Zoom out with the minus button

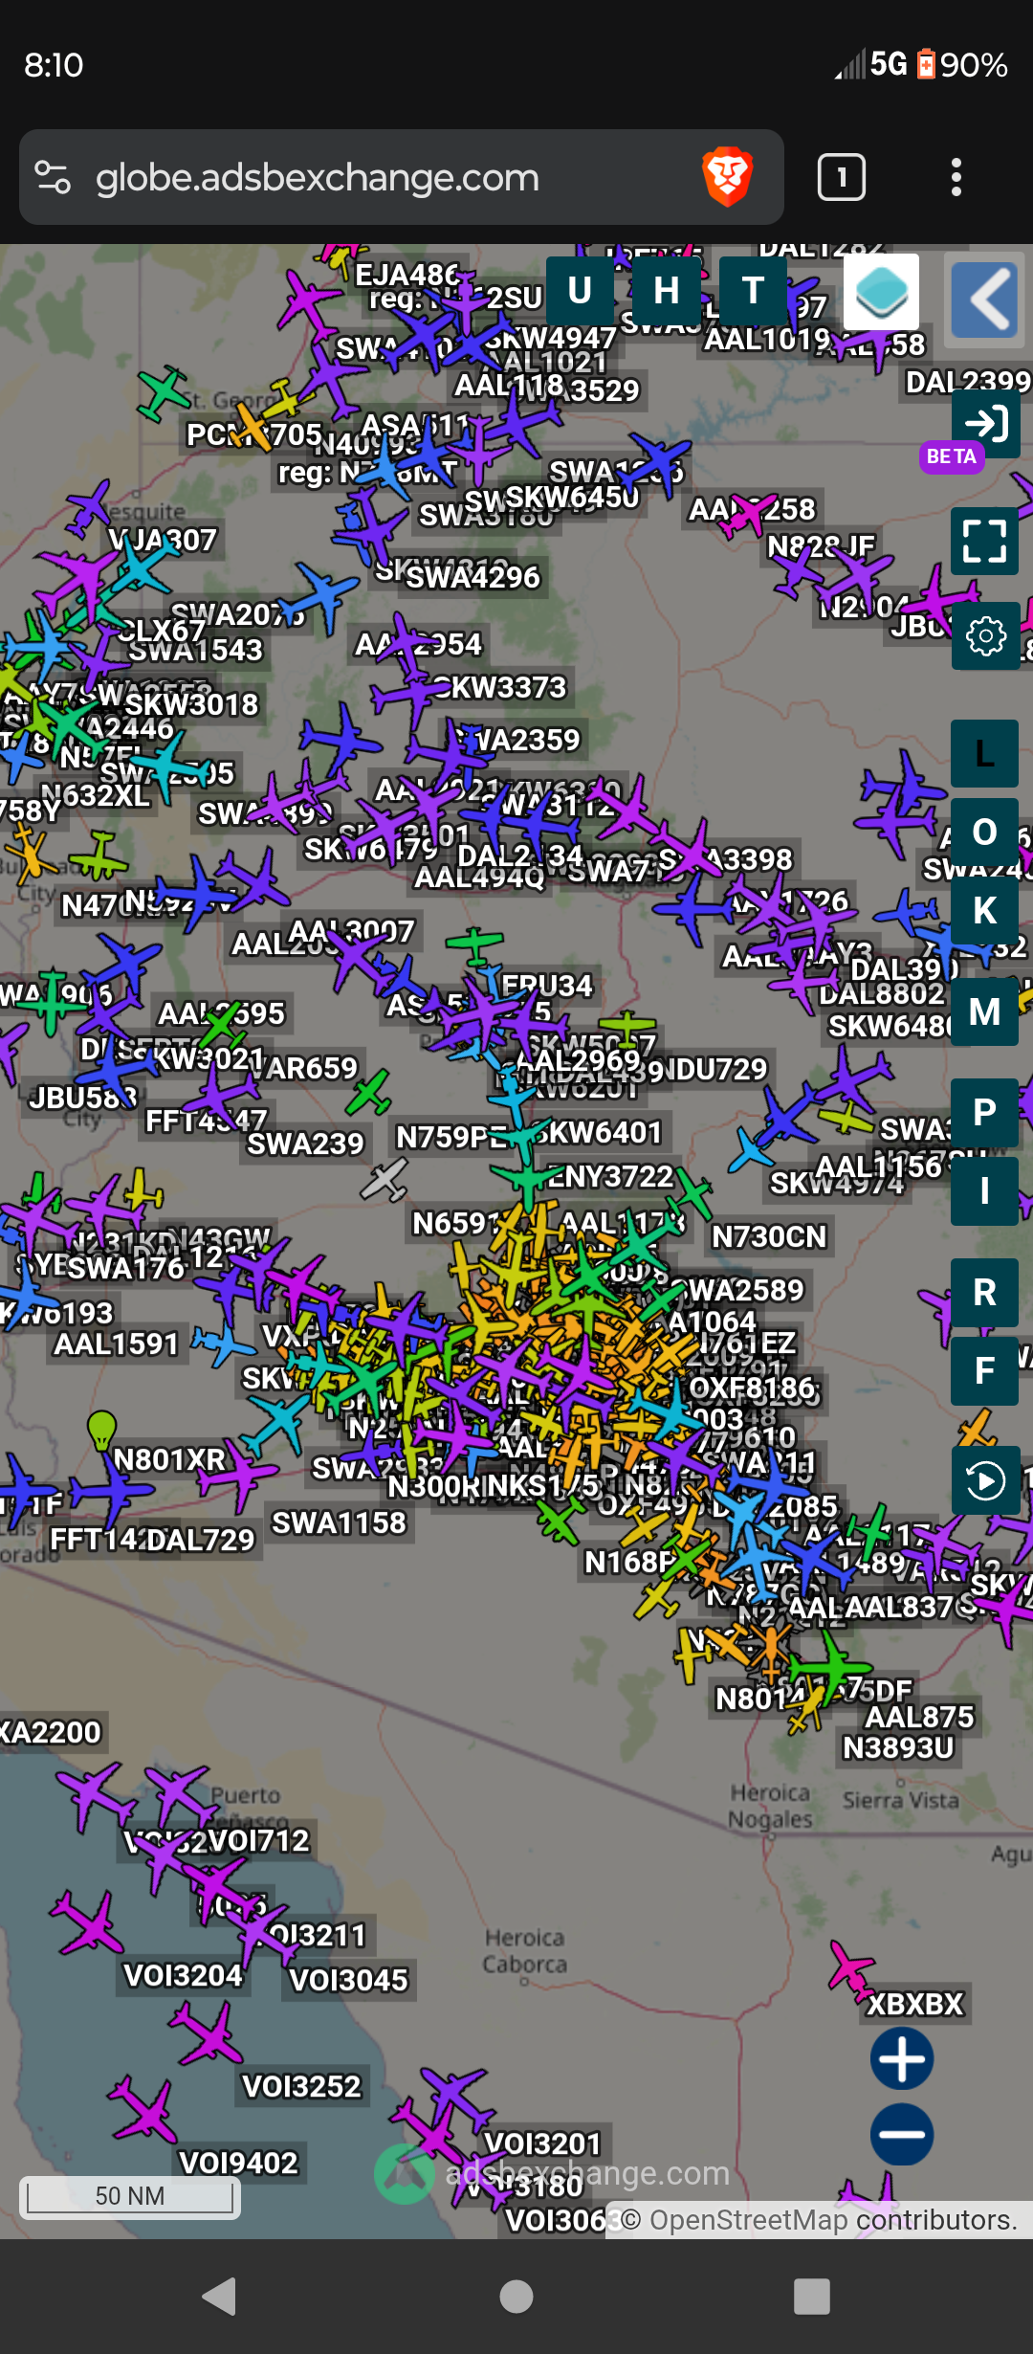(x=902, y=2134)
